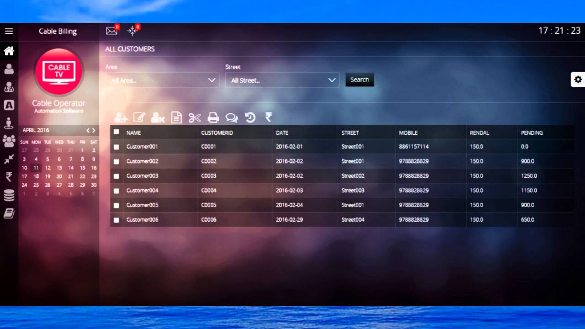Viewport: 585px width, 329px height.
Task: Check the Customer003 row checkbox
Action: pos(116,176)
